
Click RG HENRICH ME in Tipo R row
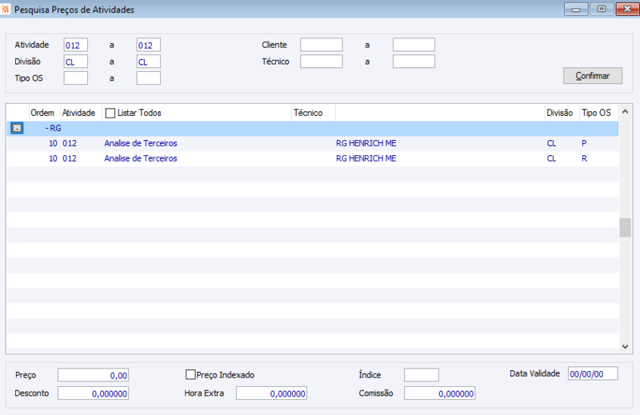[366, 158]
